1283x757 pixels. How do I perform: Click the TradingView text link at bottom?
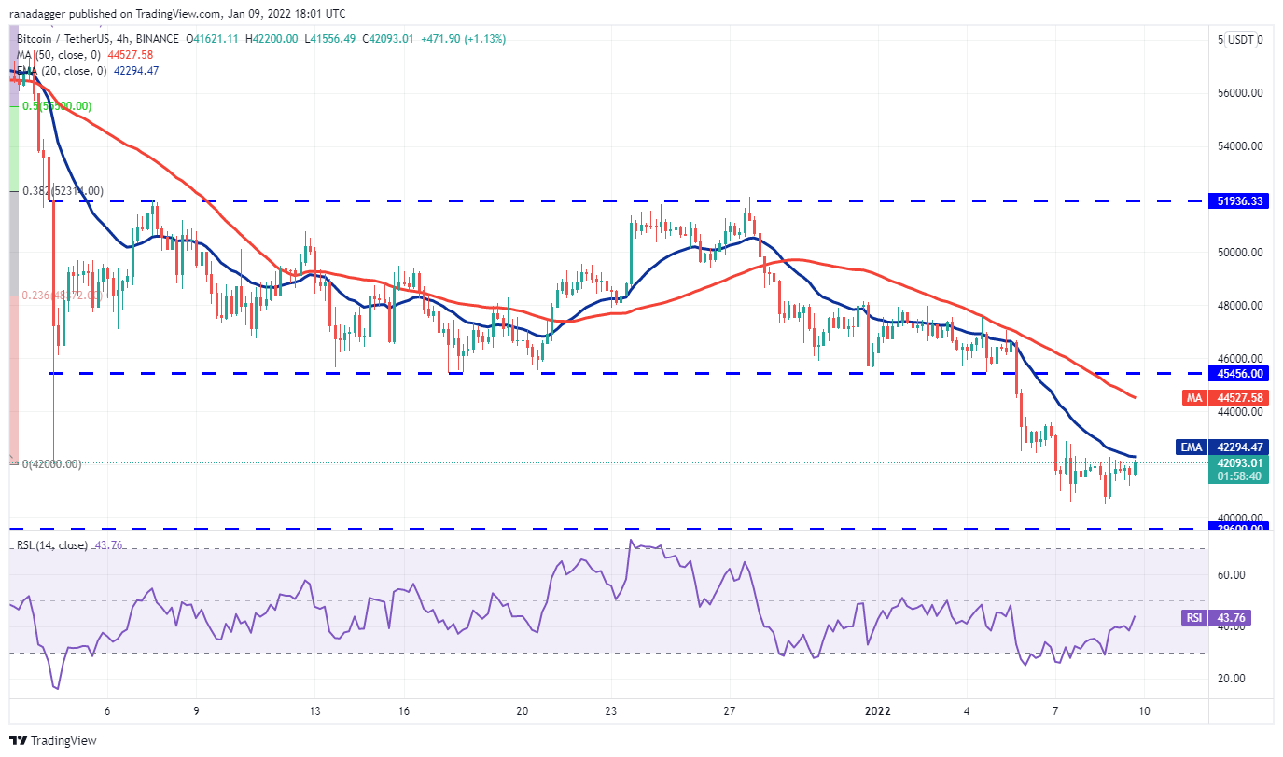click(x=63, y=741)
